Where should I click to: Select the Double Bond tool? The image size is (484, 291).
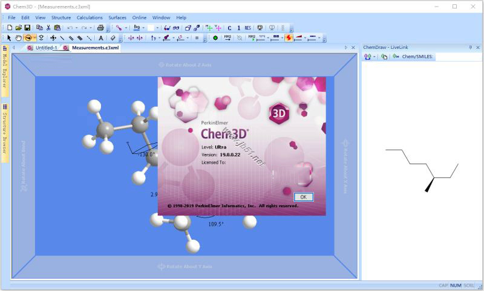(x=71, y=38)
